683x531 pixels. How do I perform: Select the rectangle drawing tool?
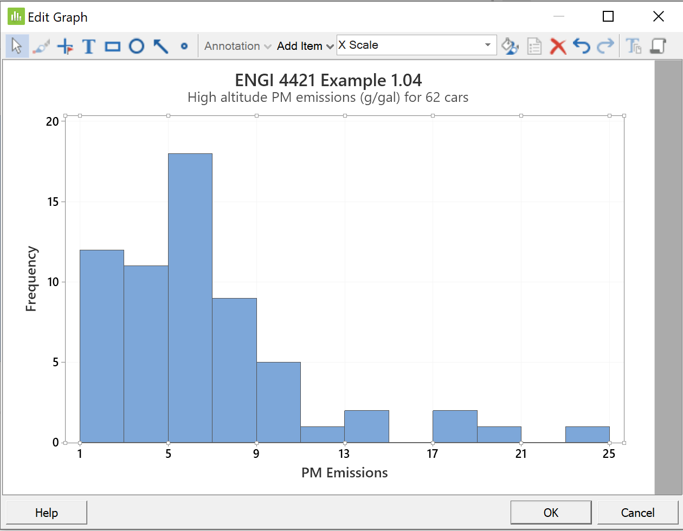tap(113, 47)
